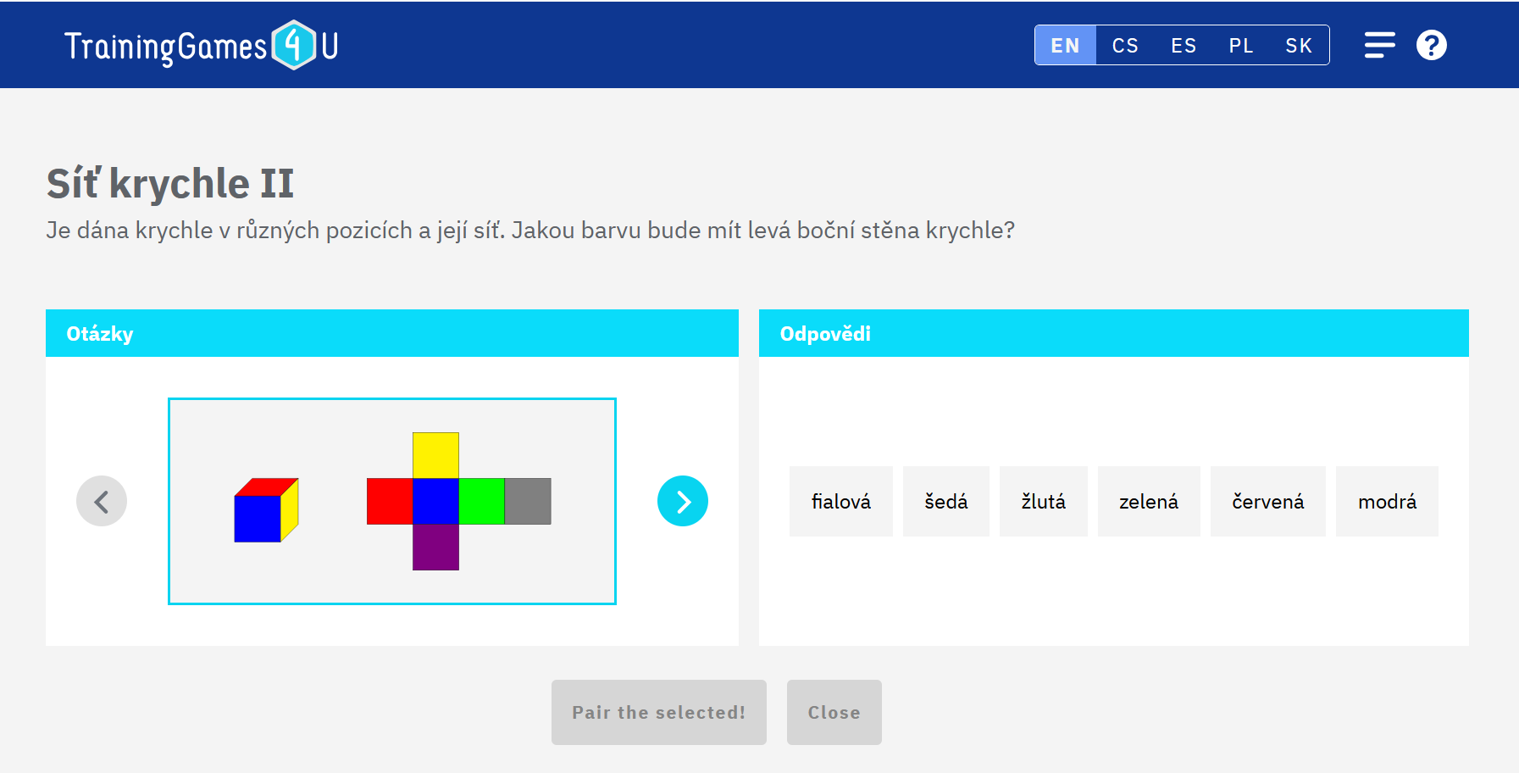Go to previous question with left arrow
The height and width of the screenshot is (773, 1519).
[102, 501]
